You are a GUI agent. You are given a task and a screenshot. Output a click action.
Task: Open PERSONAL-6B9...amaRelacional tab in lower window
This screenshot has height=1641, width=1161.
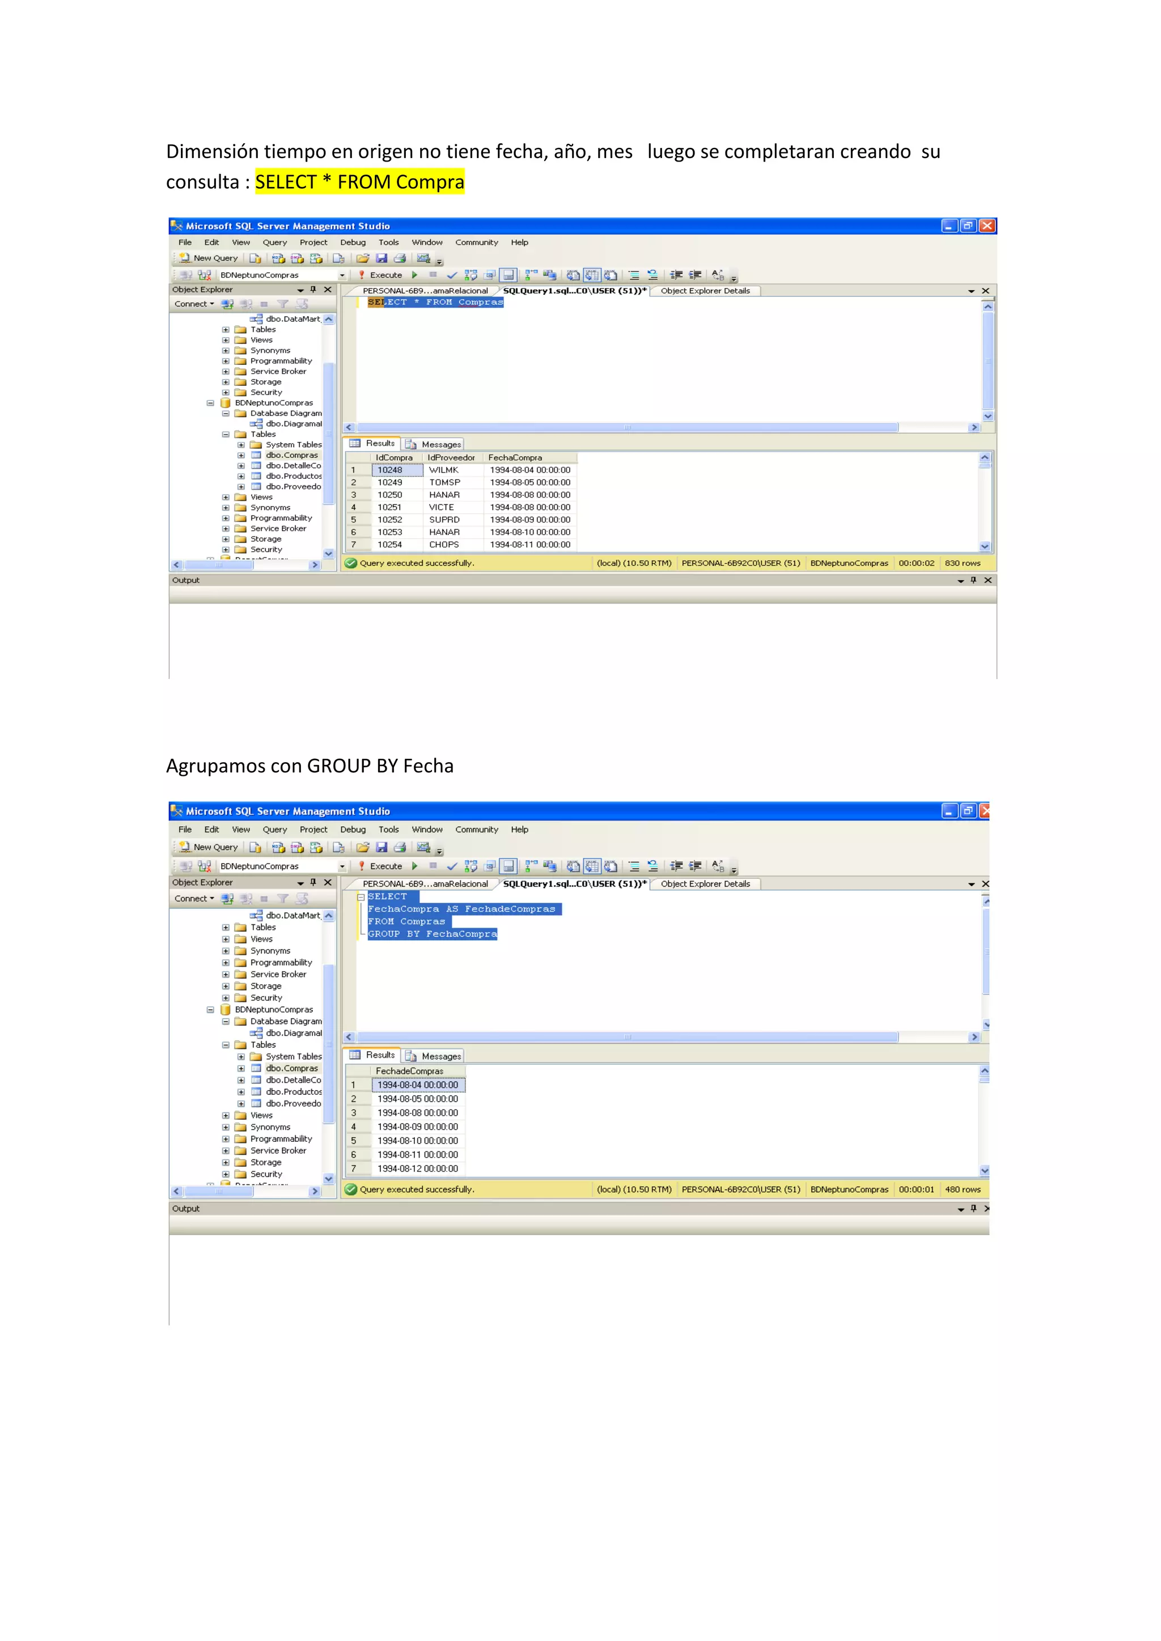coord(425,884)
